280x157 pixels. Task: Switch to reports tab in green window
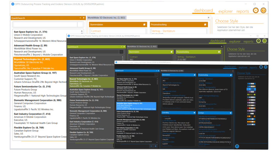(x=248, y=41)
